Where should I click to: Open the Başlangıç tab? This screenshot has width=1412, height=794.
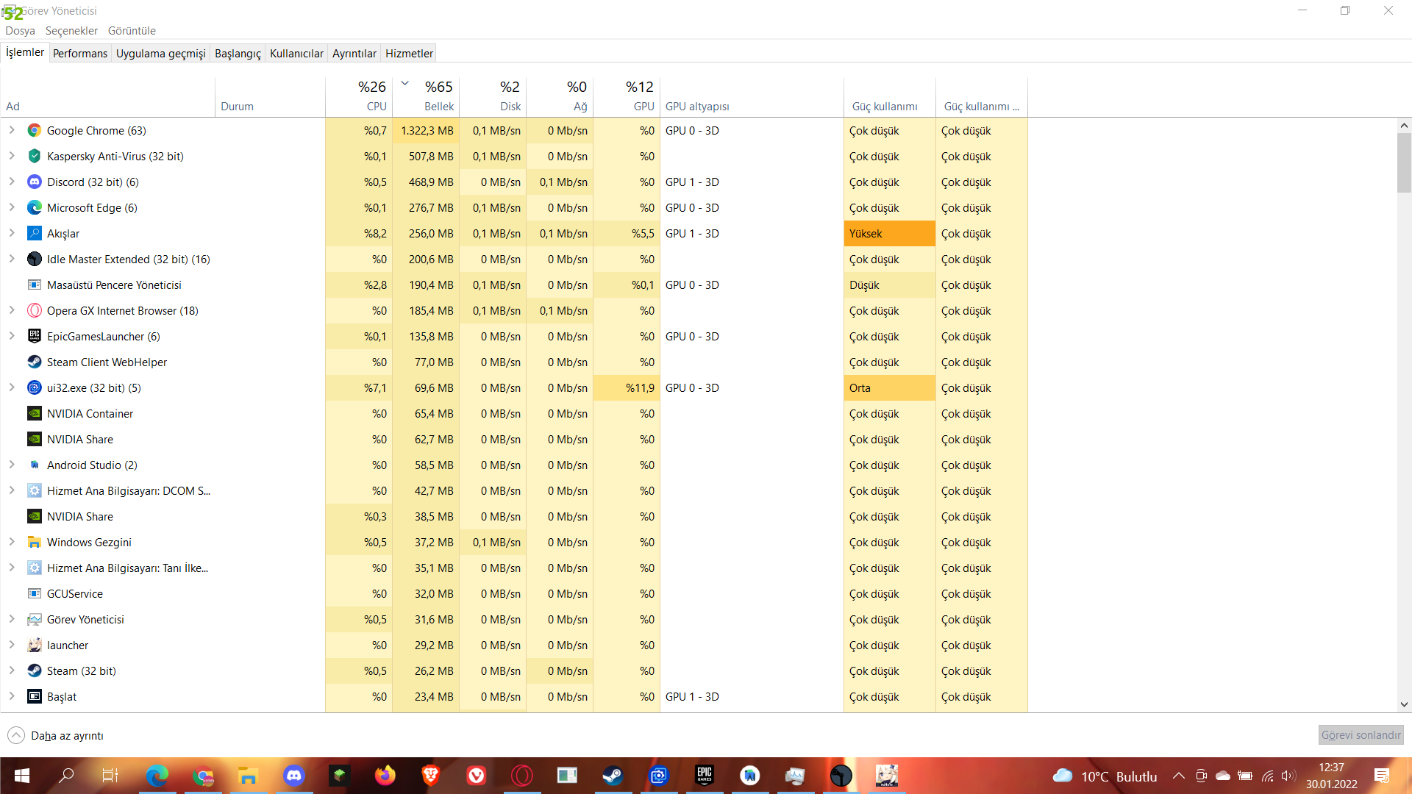(x=238, y=53)
